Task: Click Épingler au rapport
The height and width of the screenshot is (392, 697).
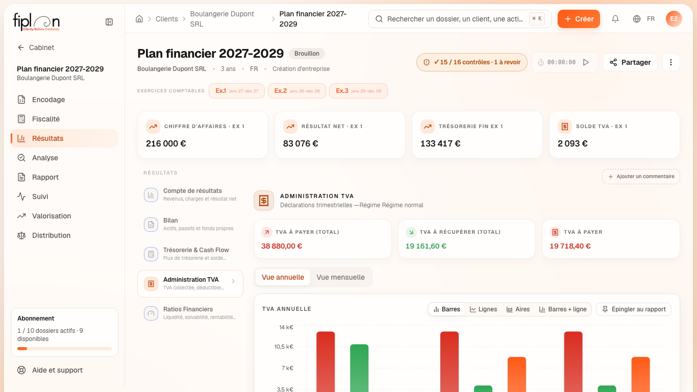Action: tap(634, 309)
